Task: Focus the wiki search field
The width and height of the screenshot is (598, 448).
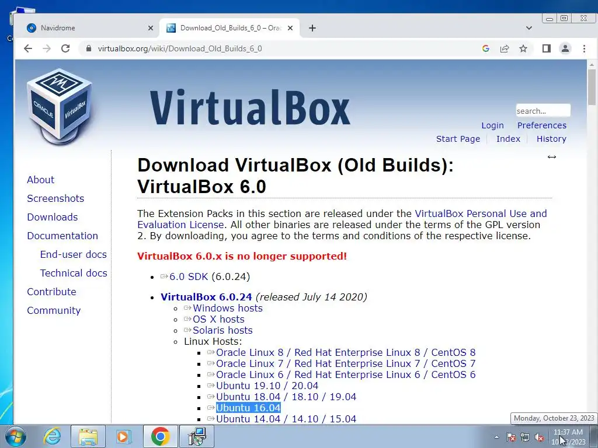Action: click(543, 110)
